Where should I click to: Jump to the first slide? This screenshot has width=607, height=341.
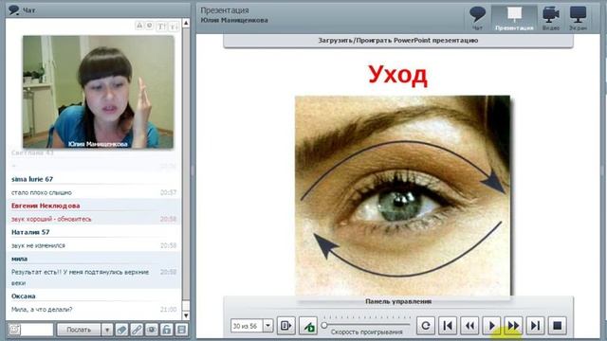coord(448,326)
